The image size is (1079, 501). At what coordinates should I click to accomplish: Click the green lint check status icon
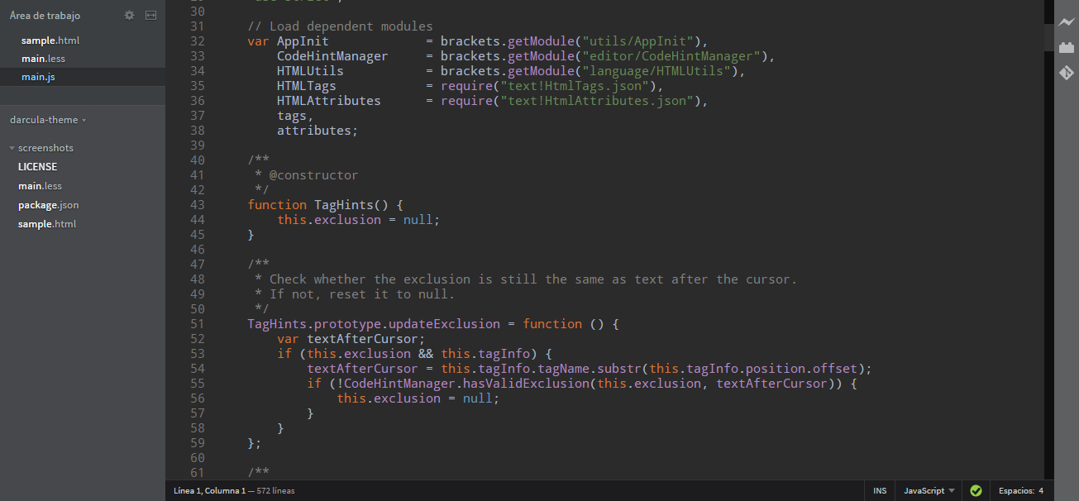coord(976,490)
